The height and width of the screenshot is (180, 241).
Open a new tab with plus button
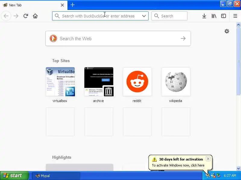pyautogui.click(x=73, y=5)
